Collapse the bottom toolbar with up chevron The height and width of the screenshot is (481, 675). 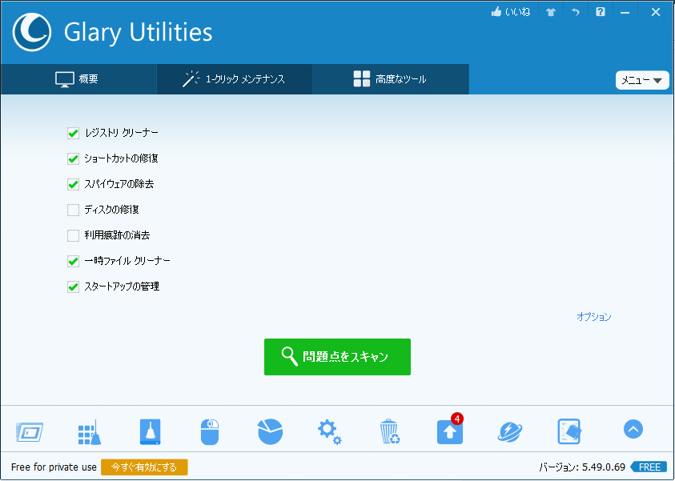[x=633, y=429]
